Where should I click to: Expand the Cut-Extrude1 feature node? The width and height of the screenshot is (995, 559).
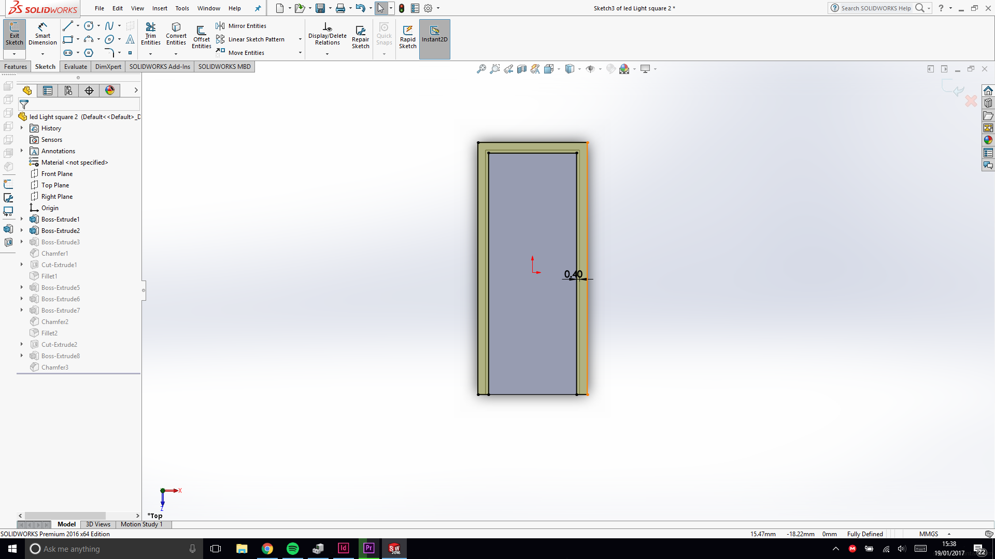pos(22,265)
